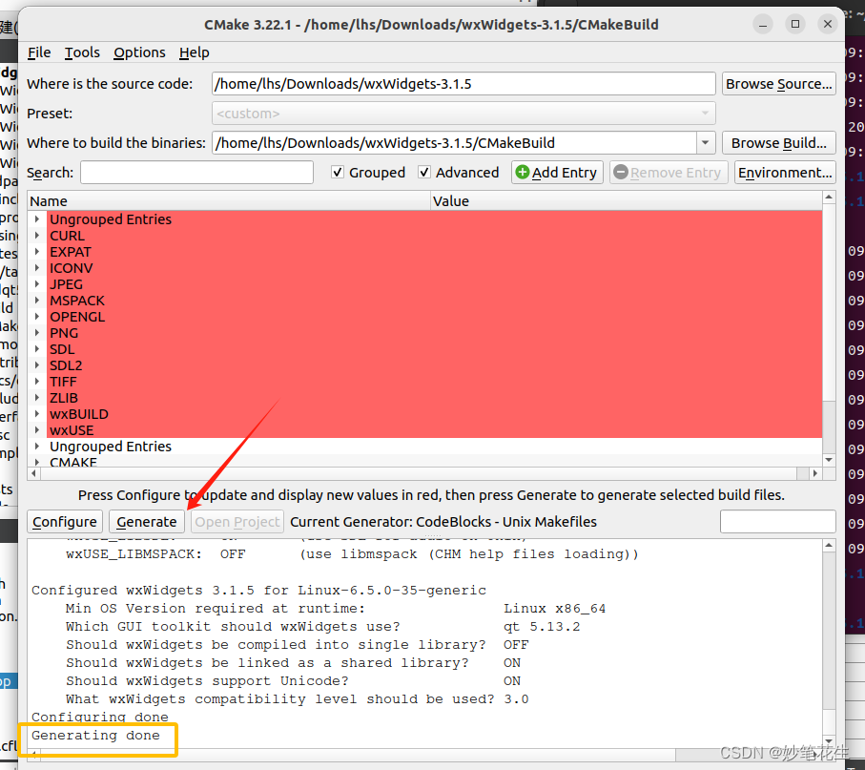
Task: Click Browse Build button
Action: [779, 142]
